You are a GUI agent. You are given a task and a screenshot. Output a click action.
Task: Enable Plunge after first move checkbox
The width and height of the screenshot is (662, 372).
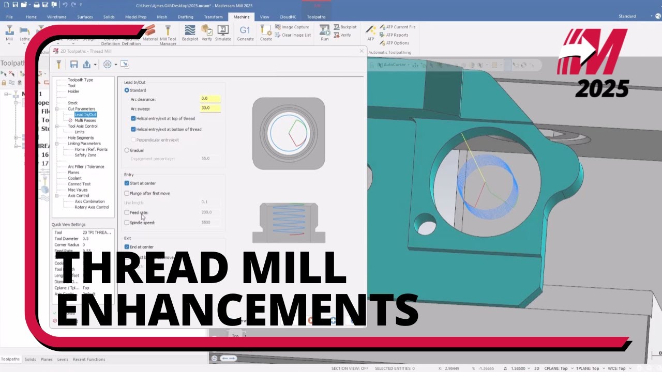click(x=127, y=193)
